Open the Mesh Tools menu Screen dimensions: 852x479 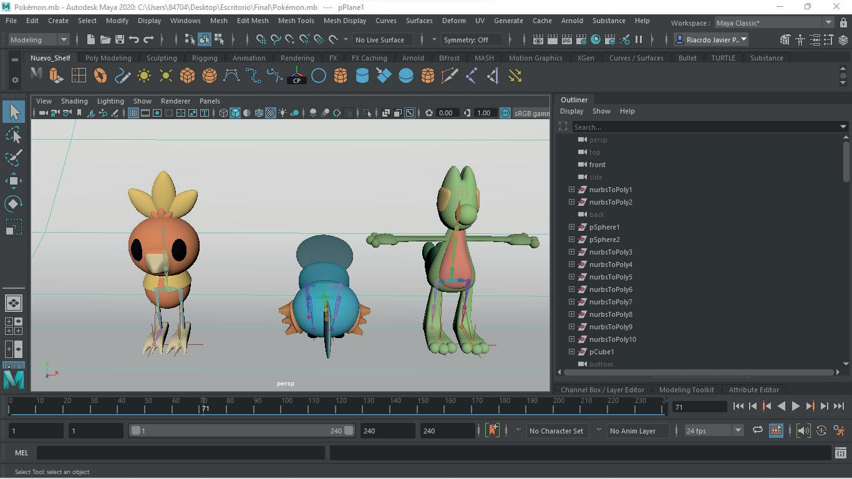[296, 21]
